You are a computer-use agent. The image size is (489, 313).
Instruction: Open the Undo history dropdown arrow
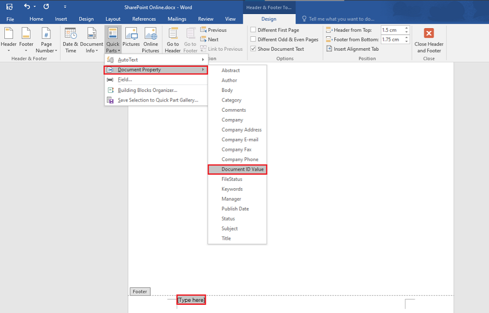[x=35, y=7]
